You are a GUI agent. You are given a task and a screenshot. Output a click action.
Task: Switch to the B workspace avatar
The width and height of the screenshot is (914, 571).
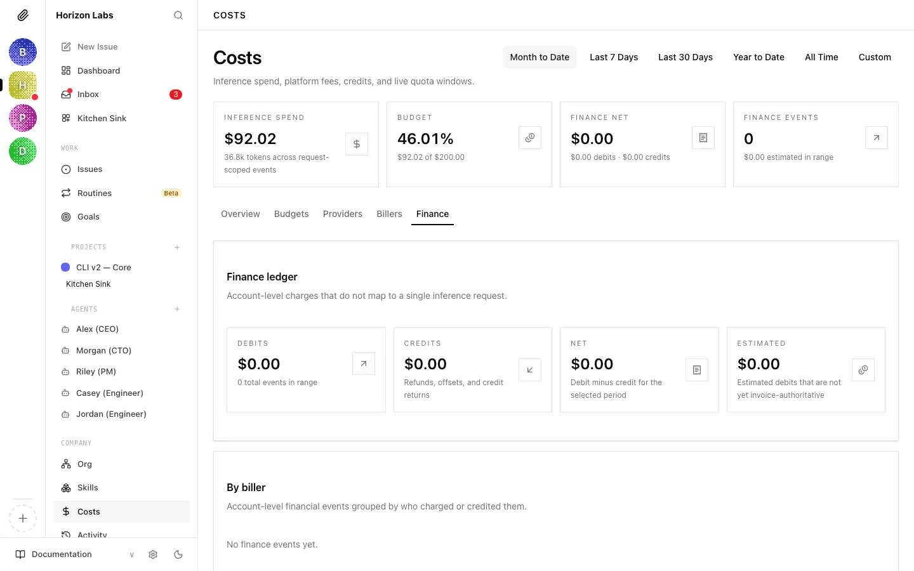[23, 52]
